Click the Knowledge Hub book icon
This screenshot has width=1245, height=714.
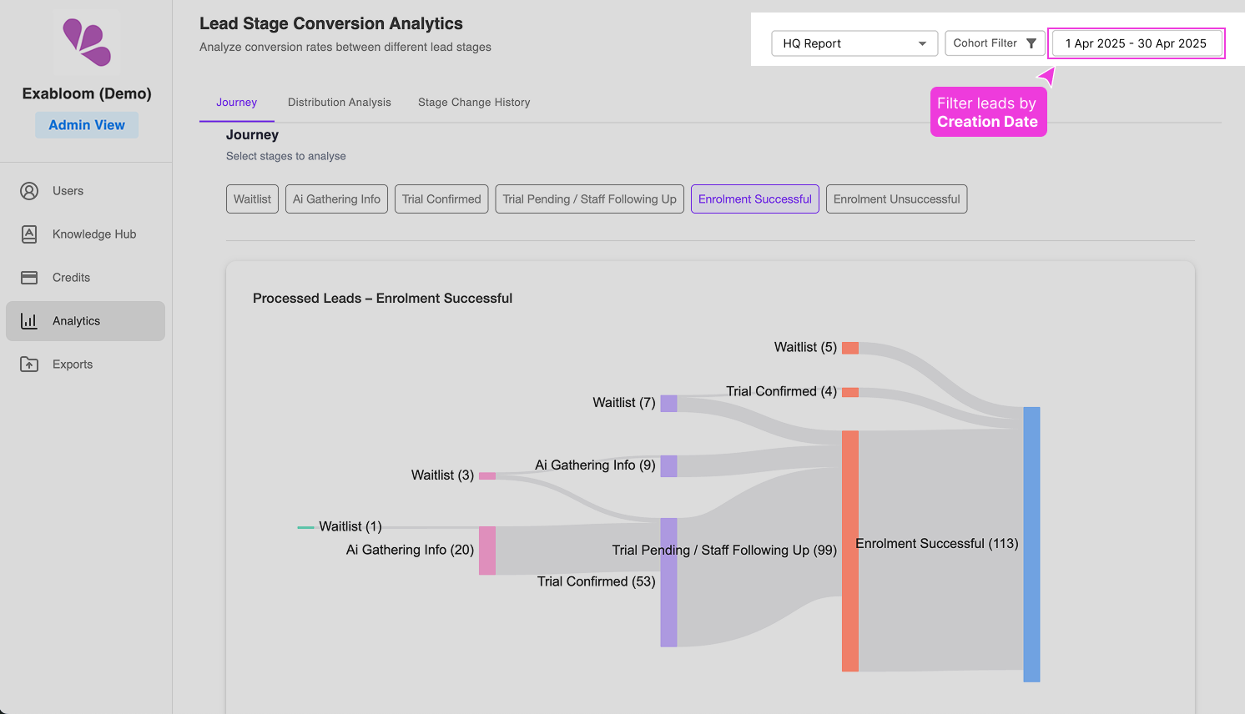pyautogui.click(x=29, y=234)
